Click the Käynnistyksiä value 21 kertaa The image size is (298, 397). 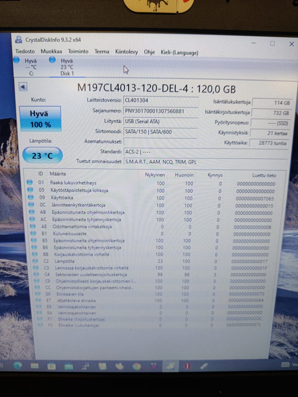pos(269,133)
